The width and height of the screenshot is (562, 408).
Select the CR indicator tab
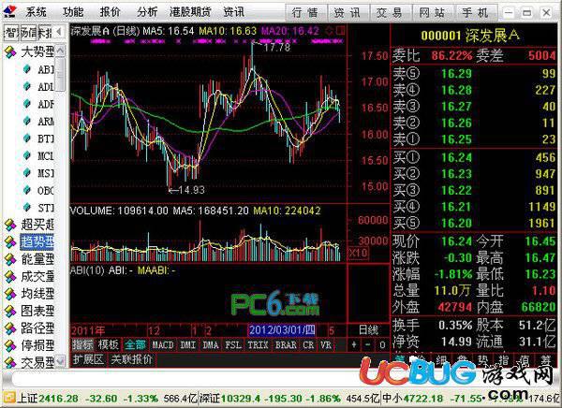(x=308, y=345)
